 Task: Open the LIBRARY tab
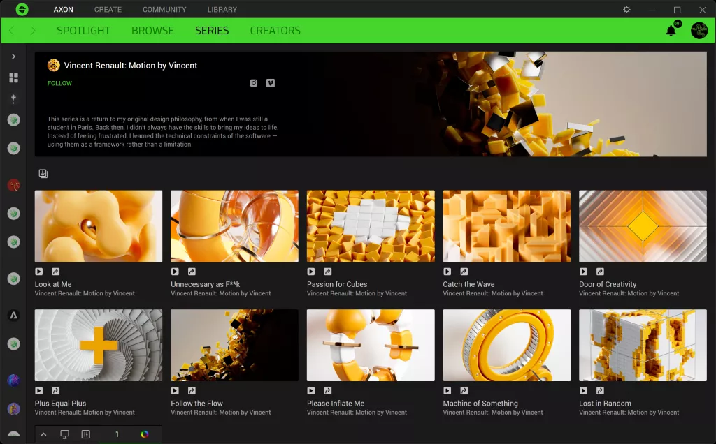coord(222,10)
